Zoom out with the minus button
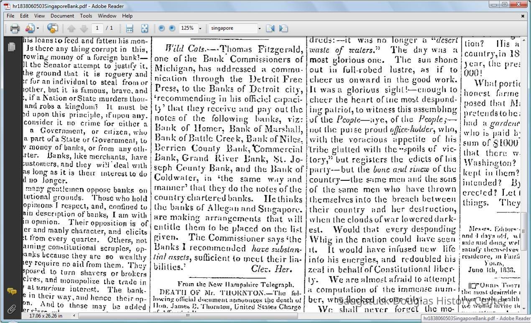This screenshot has width=531, height=323. (162, 28)
